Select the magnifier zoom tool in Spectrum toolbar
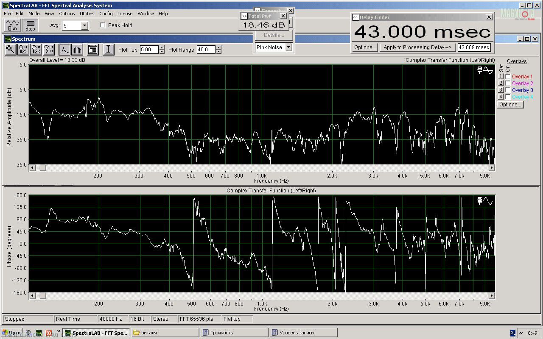The height and width of the screenshot is (339, 543). 11,50
